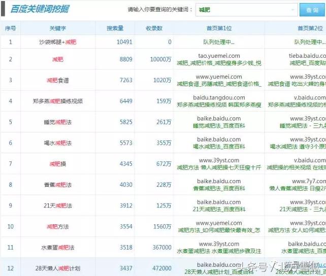The height and width of the screenshot is (276, 326).
Task: Select keyword 香蕉减肥法
Action: (x=58, y=185)
